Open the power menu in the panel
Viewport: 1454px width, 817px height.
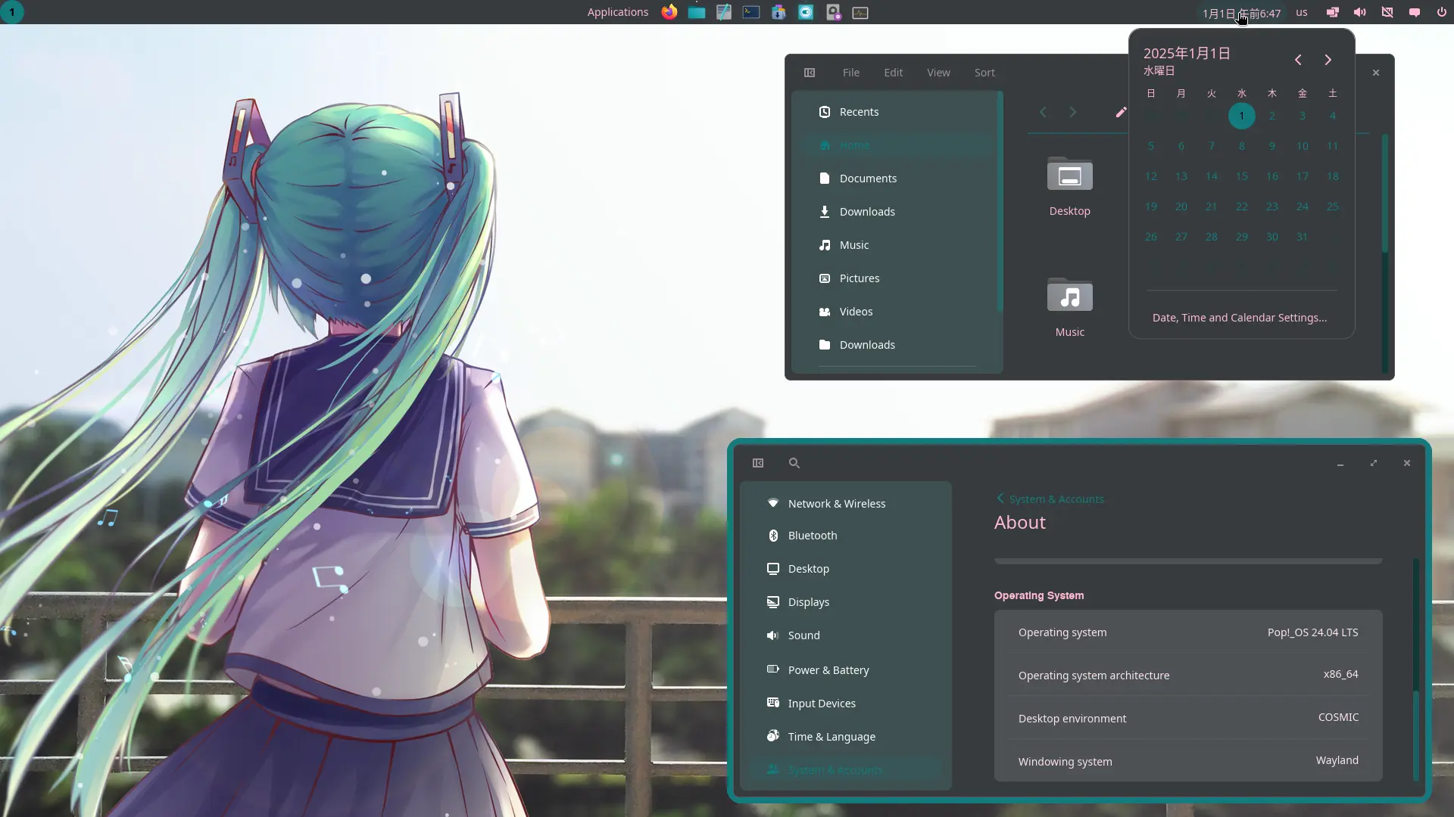(1441, 12)
